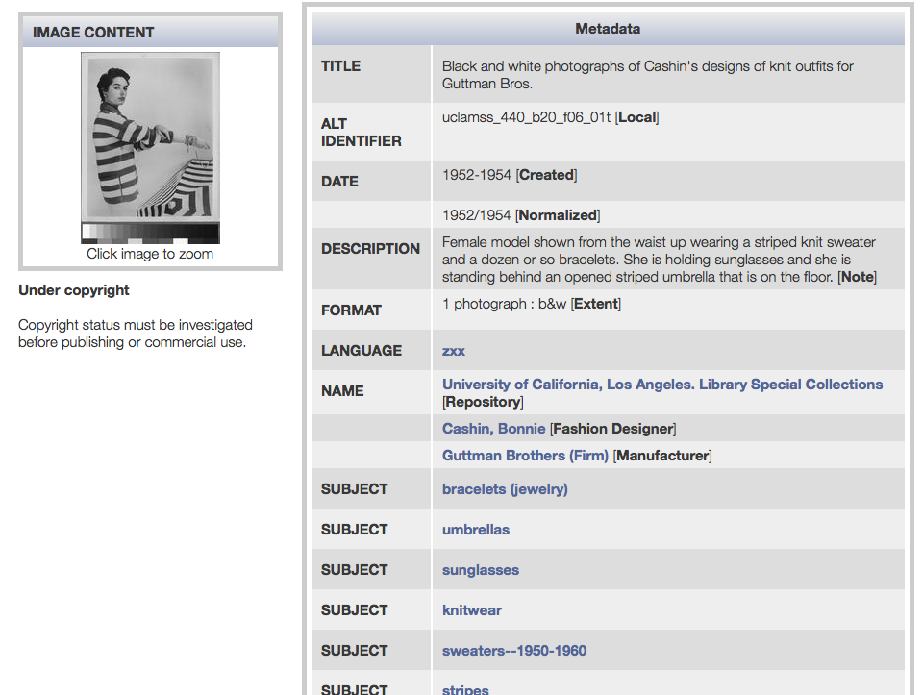Open the knitwear subject link
This screenshot has height=695, width=923.
pos(472,610)
